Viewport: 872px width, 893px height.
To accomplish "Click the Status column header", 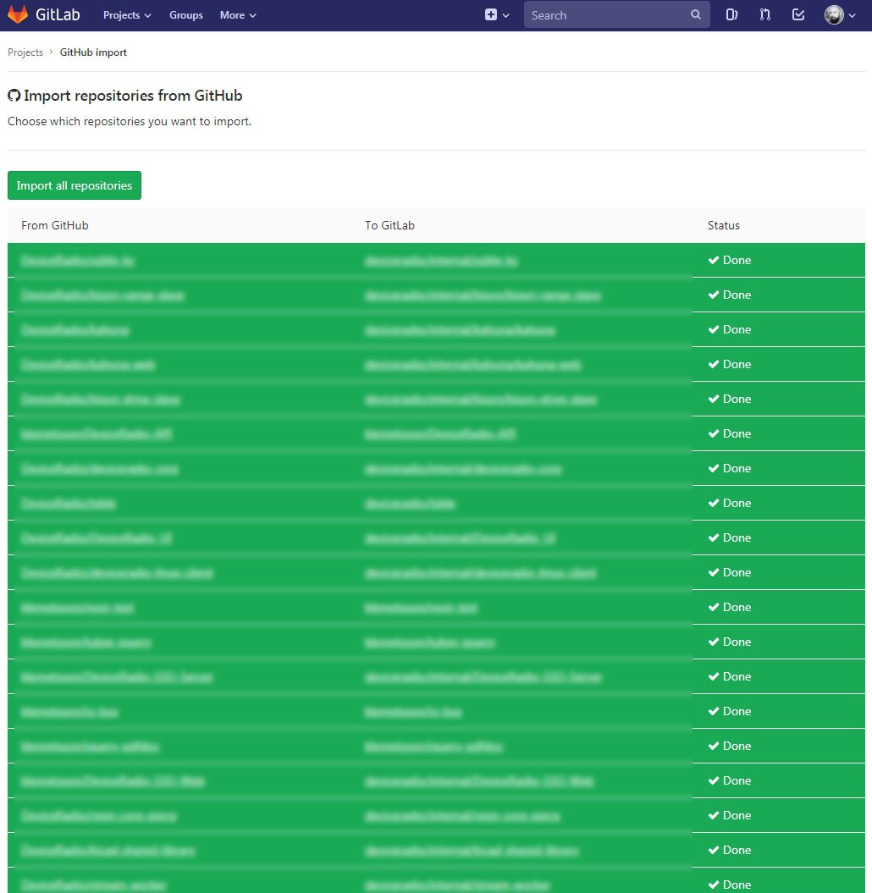I will tap(723, 225).
